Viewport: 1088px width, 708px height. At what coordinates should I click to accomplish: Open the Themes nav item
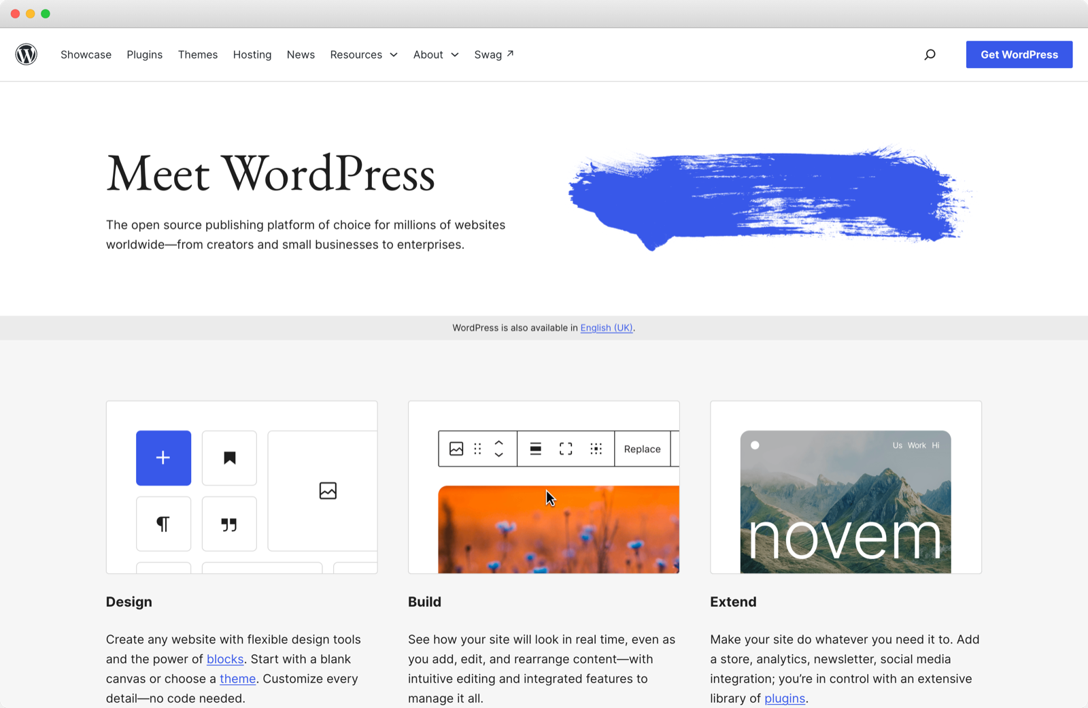click(x=198, y=54)
